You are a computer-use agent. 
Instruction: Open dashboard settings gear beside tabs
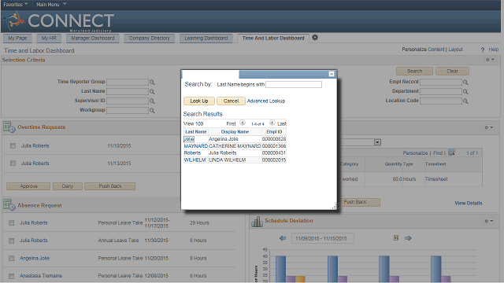(x=315, y=38)
